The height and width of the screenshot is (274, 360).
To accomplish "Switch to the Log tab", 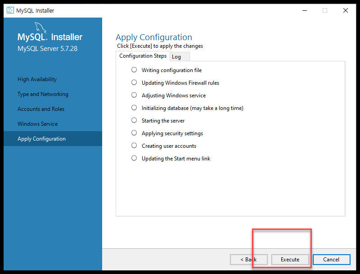I will (x=180, y=57).
